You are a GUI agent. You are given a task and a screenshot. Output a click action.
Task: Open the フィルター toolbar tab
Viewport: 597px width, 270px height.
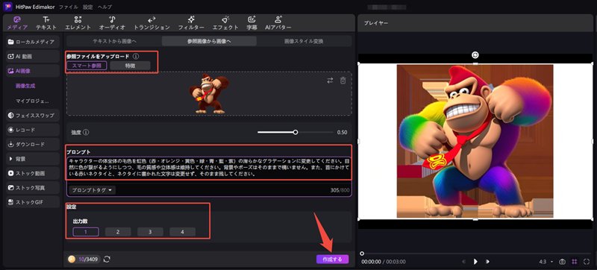(x=191, y=23)
